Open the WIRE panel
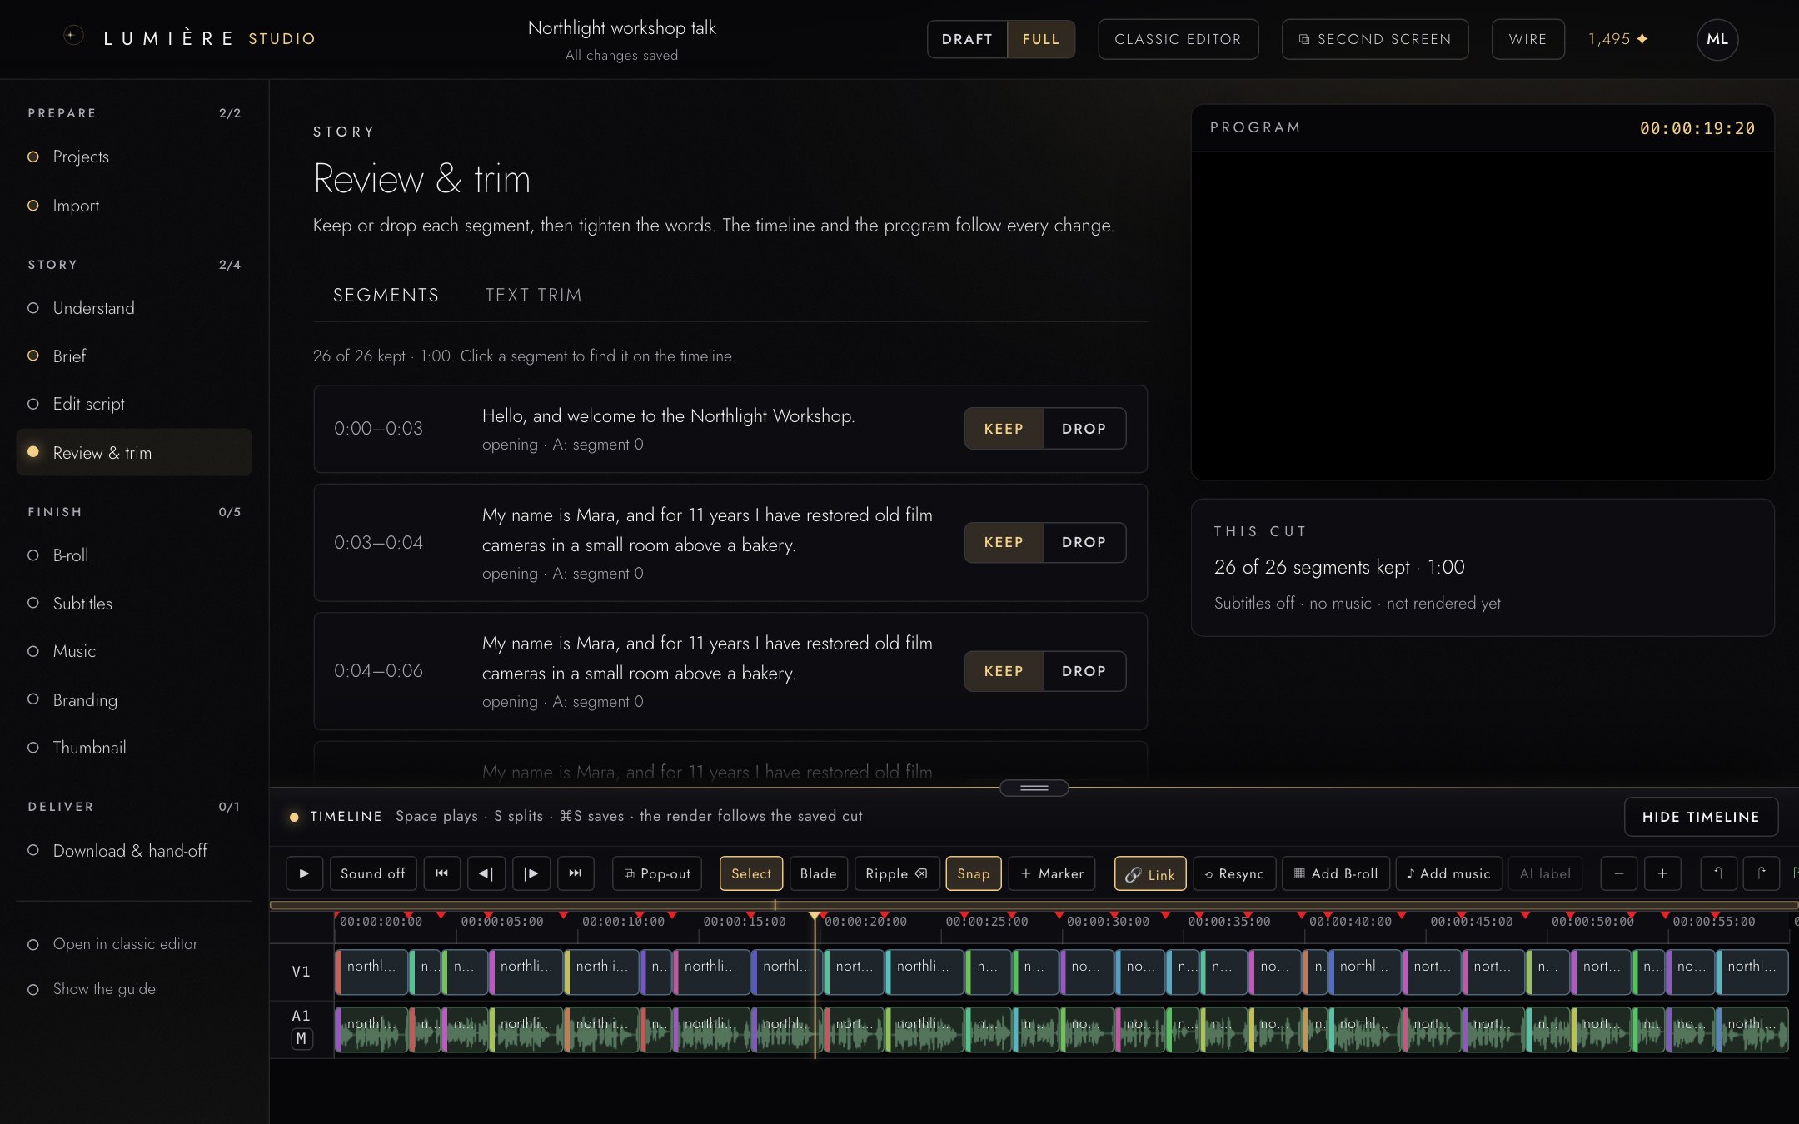1799x1124 pixels. (x=1527, y=39)
